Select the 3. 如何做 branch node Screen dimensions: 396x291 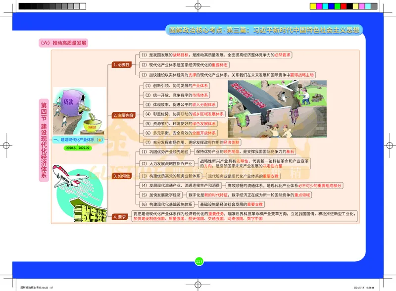pos(121,176)
